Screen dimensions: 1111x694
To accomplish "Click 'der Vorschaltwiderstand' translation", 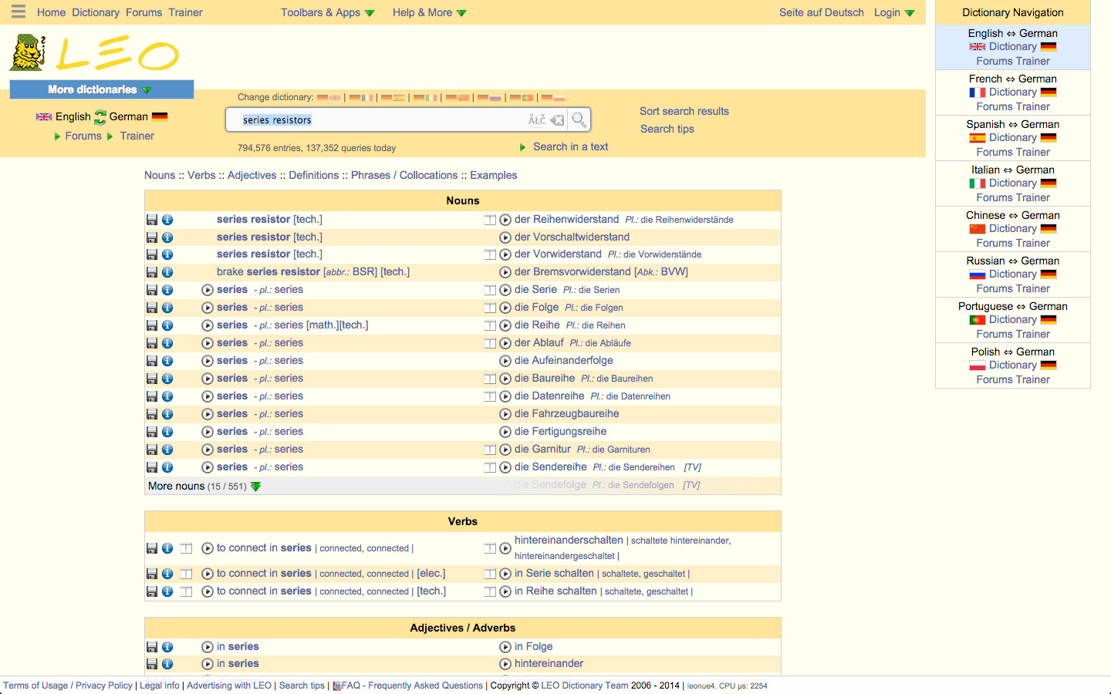I will click(572, 237).
